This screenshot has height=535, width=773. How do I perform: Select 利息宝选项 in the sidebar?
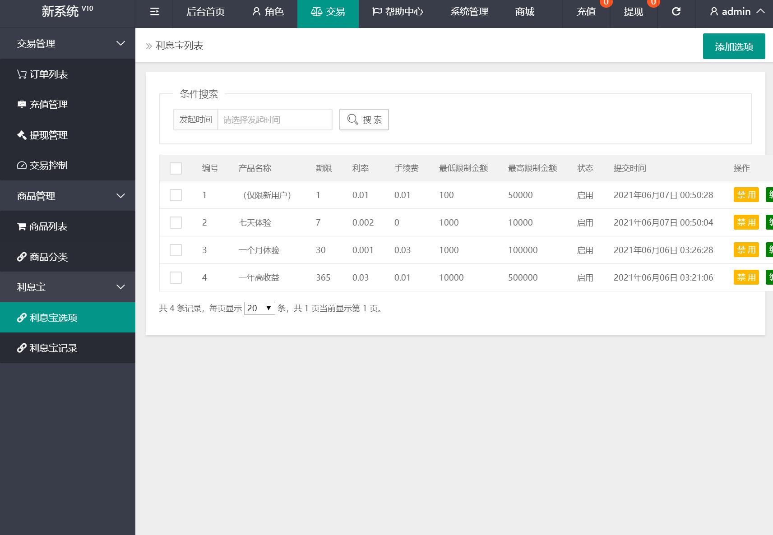pyautogui.click(x=68, y=318)
